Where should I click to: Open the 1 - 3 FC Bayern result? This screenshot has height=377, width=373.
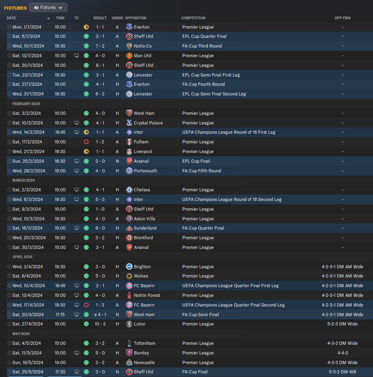click(x=100, y=305)
